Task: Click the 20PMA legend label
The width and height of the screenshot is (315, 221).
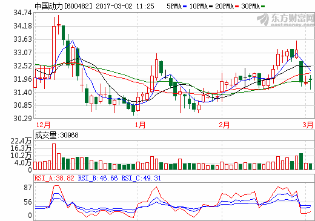Action: [224, 6]
